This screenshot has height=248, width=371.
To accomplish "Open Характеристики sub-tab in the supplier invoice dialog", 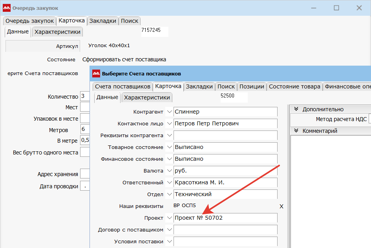I will (x=147, y=97).
